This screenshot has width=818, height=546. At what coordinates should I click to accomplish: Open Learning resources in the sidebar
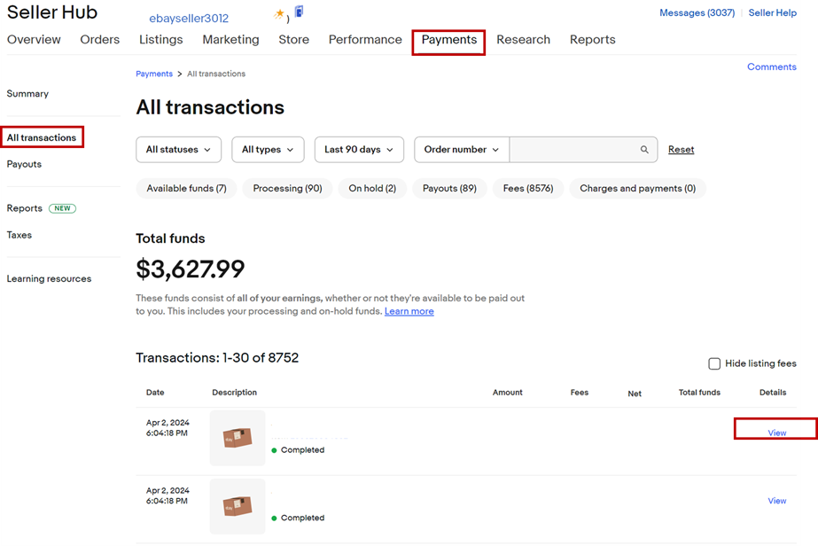49,278
